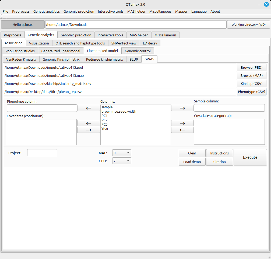The width and height of the screenshot is (271, 259).
Task: Open the MAF dropdown
Action: tap(122, 153)
